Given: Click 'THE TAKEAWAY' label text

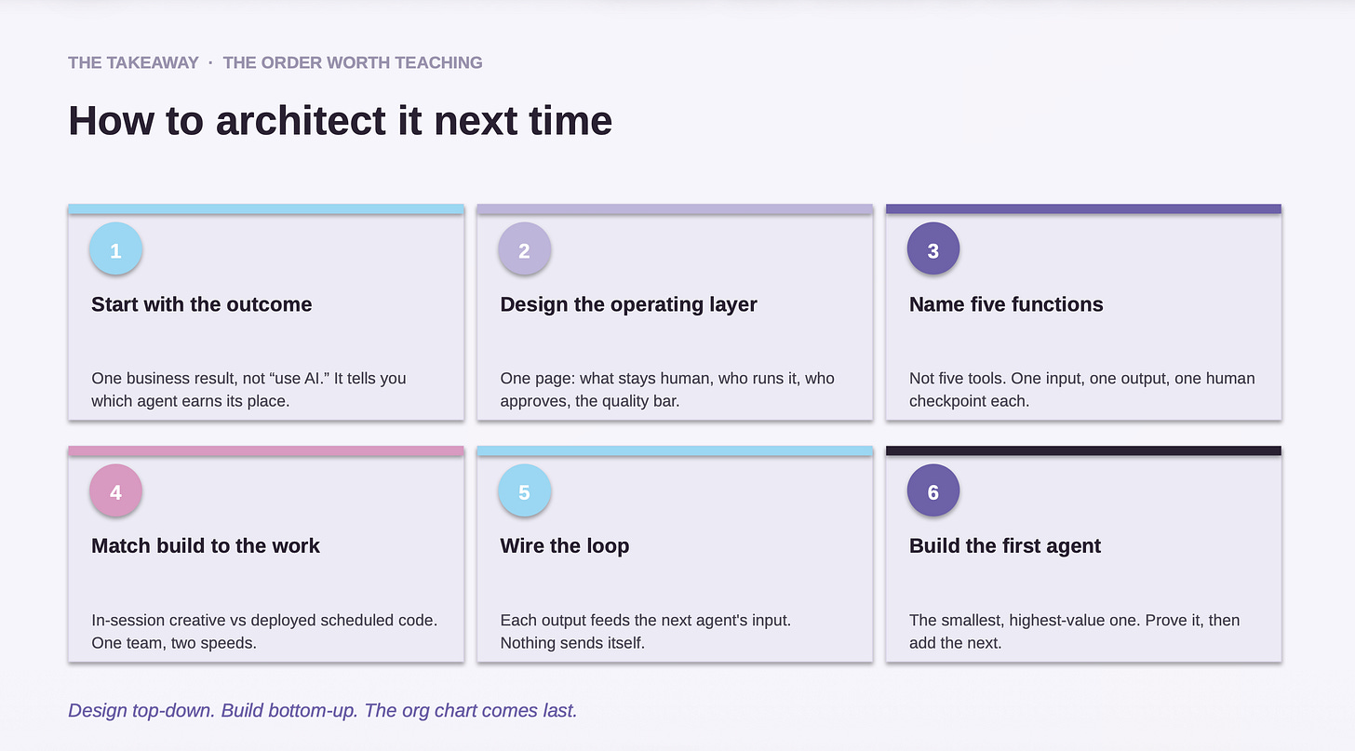Looking at the screenshot, I should pyautogui.click(x=133, y=62).
